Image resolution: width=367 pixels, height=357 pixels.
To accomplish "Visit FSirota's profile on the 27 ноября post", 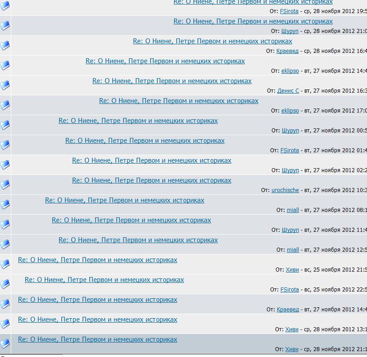I will [x=289, y=150].
